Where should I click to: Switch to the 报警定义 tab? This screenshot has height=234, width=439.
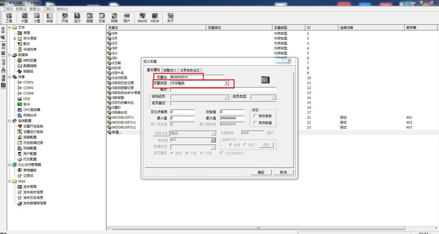pyautogui.click(x=170, y=70)
